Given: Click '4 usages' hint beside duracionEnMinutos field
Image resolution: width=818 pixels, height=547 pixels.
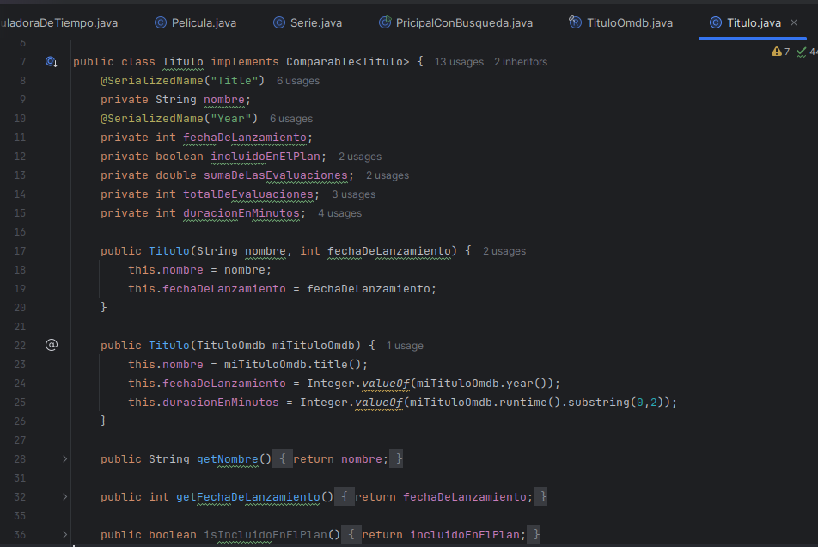Looking at the screenshot, I should (x=339, y=213).
